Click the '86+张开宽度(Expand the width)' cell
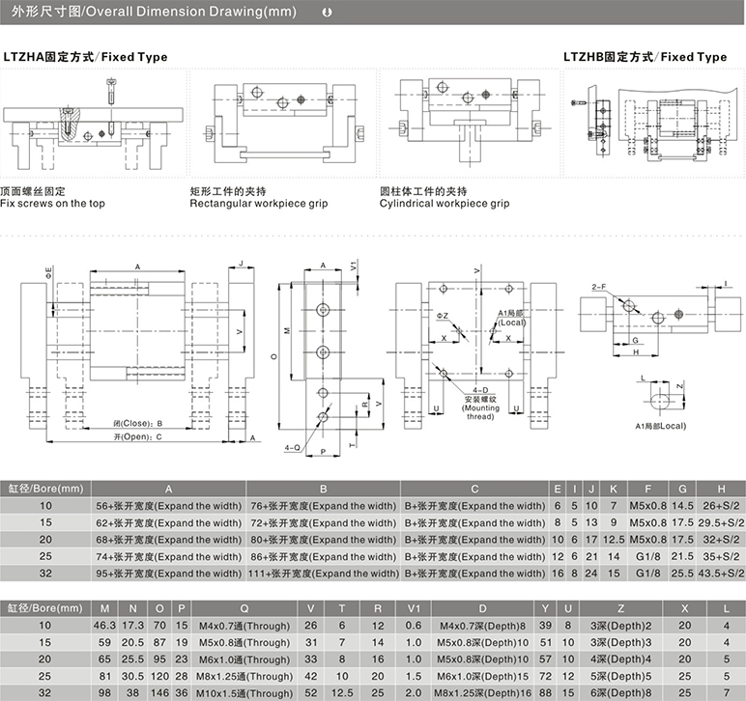746x701 pixels. [323, 556]
